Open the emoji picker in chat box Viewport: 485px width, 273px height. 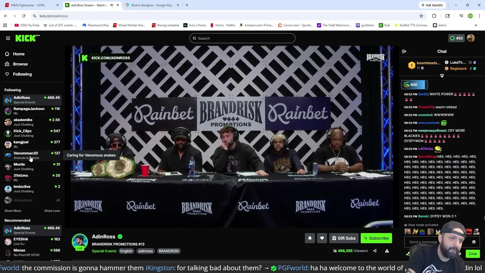[474, 242]
